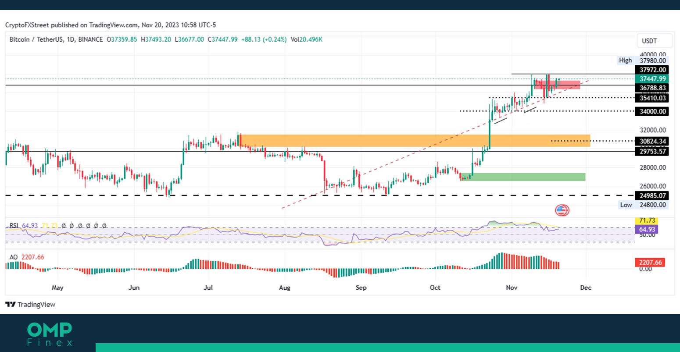
Task: Click the Dec label on time axis
Action: (x=586, y=288)
